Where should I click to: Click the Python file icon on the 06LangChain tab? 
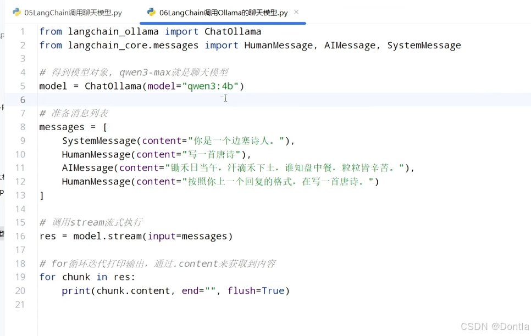[x=151, y=12]
